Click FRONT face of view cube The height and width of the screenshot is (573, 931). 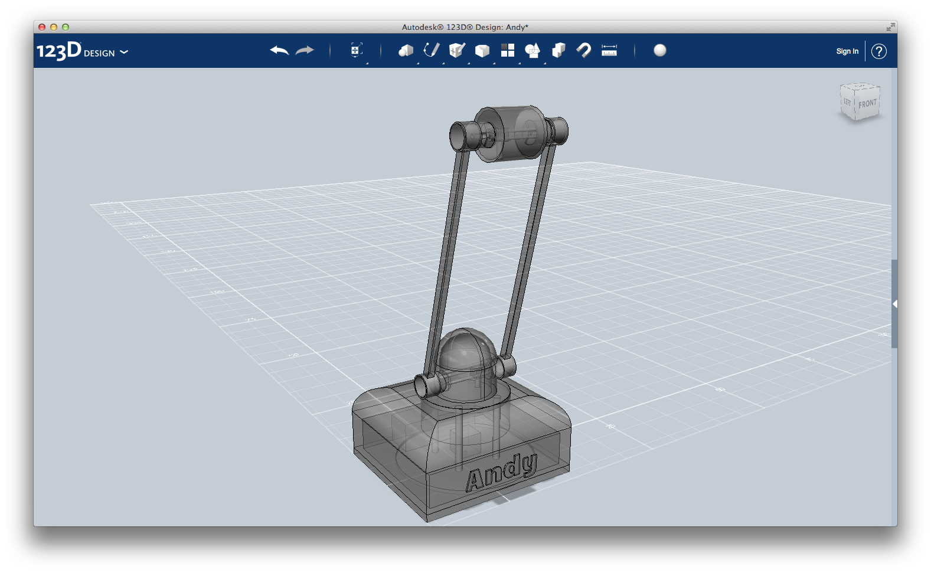(x=867, y=104)
